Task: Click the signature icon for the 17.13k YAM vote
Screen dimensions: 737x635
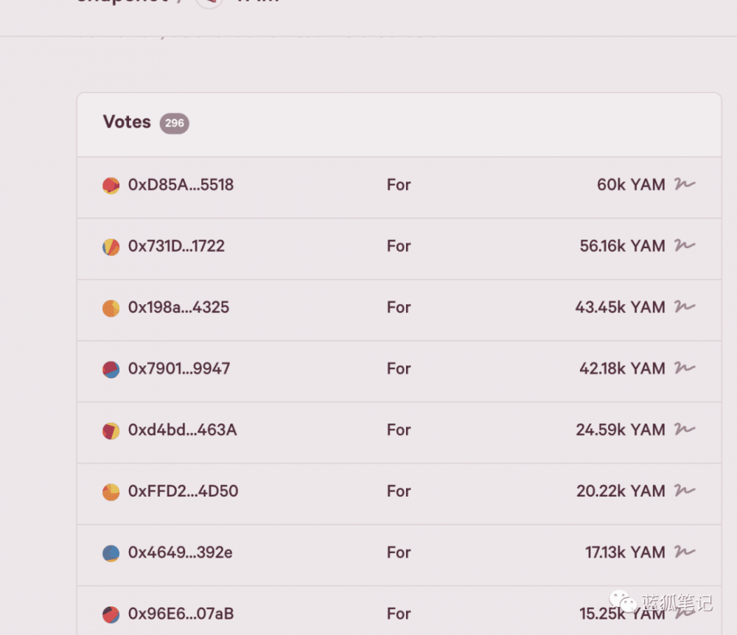Action: [685, 551]
